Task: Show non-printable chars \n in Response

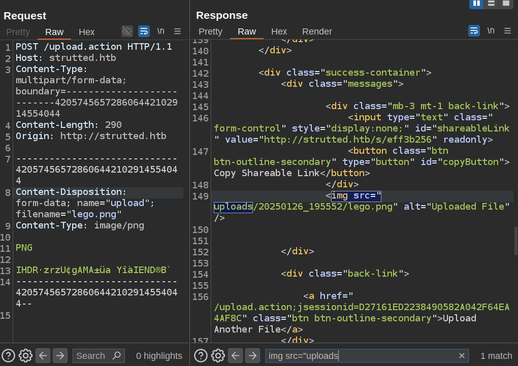Action: 491,31
